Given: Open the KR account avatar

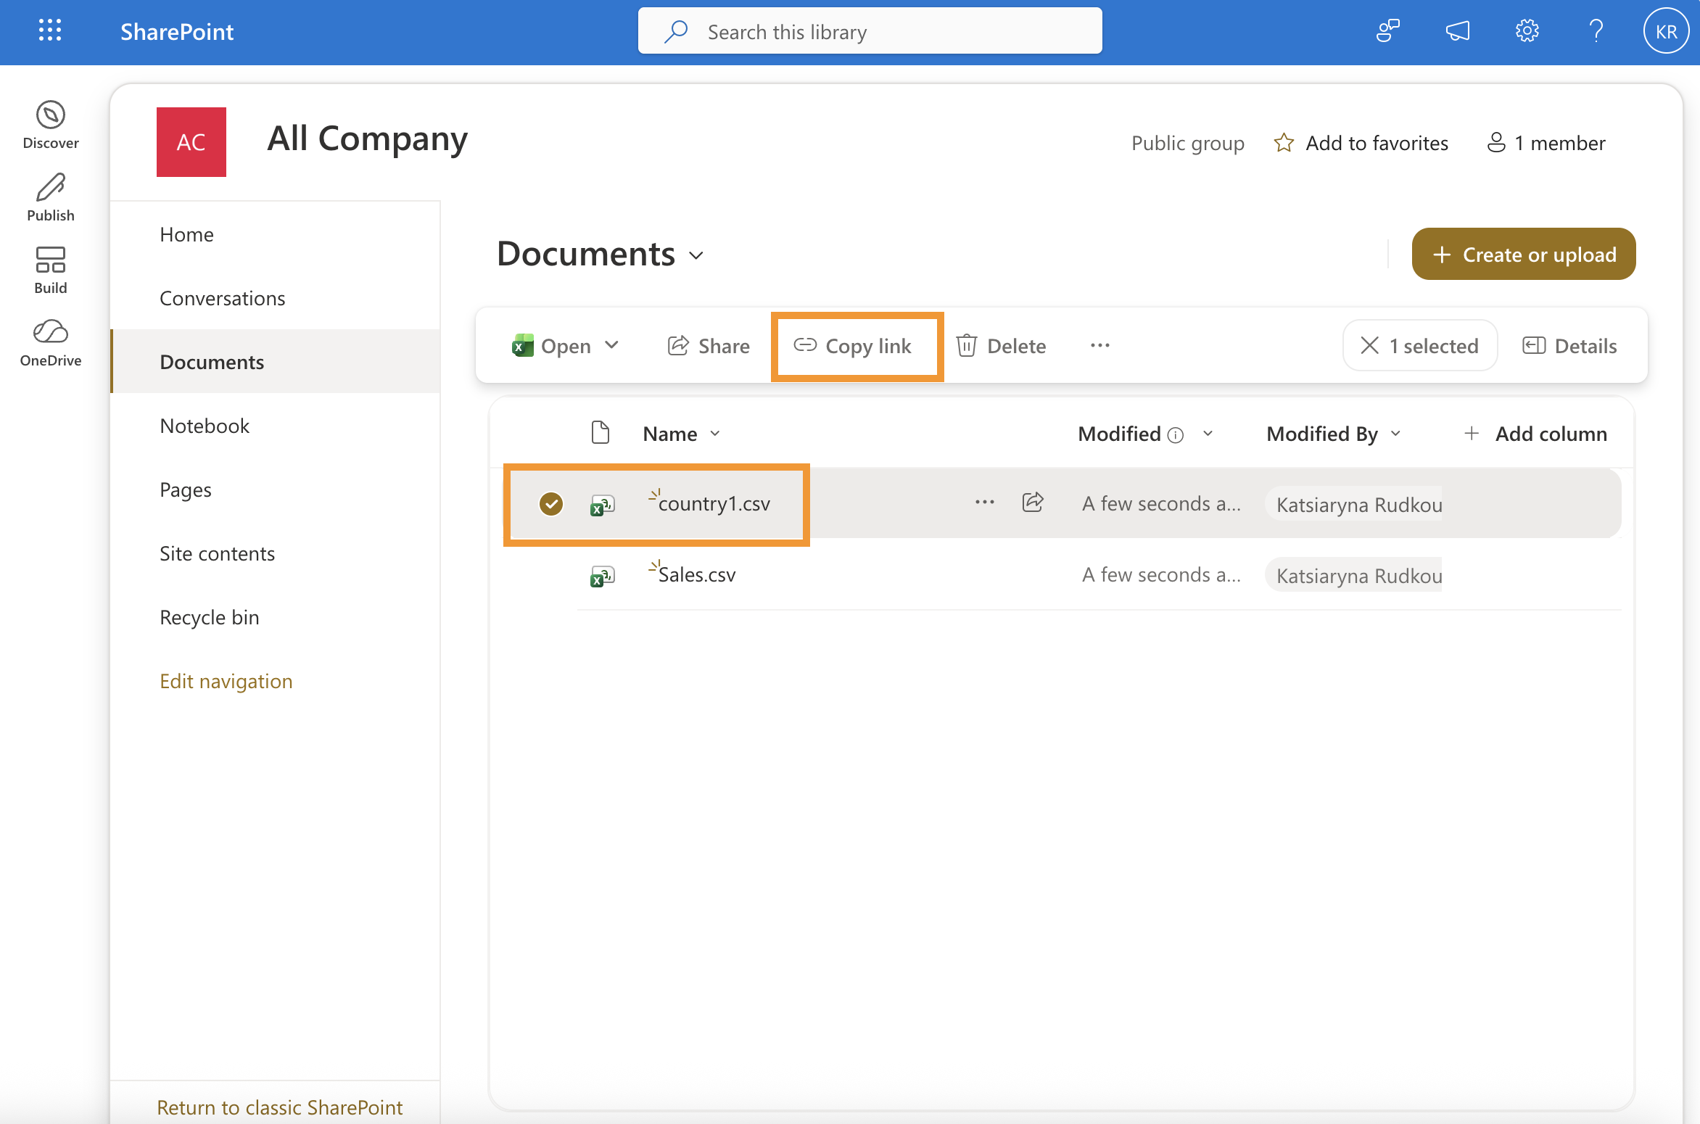Looking at the screenshot, I should 1666,31.
